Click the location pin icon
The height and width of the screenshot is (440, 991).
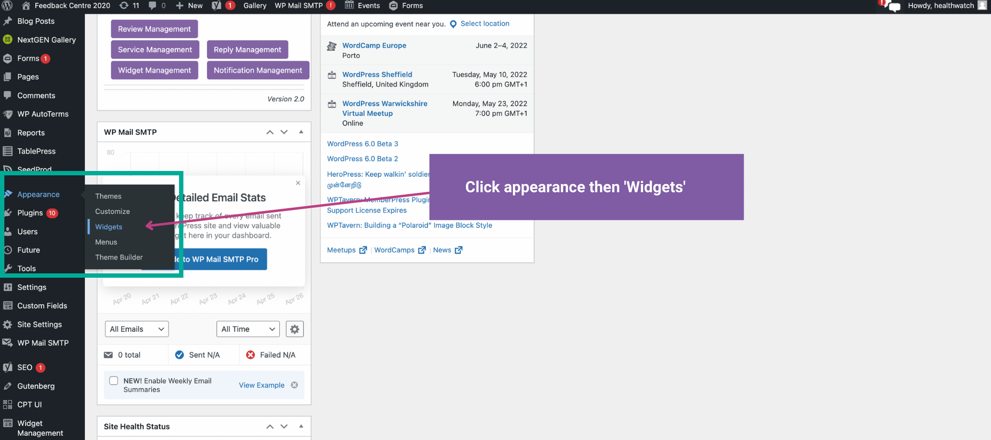click(453, 24)
